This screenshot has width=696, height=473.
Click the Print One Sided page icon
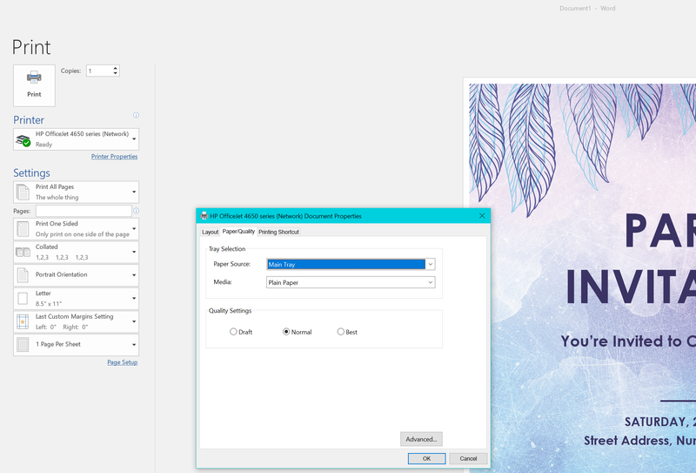[23, 228]
